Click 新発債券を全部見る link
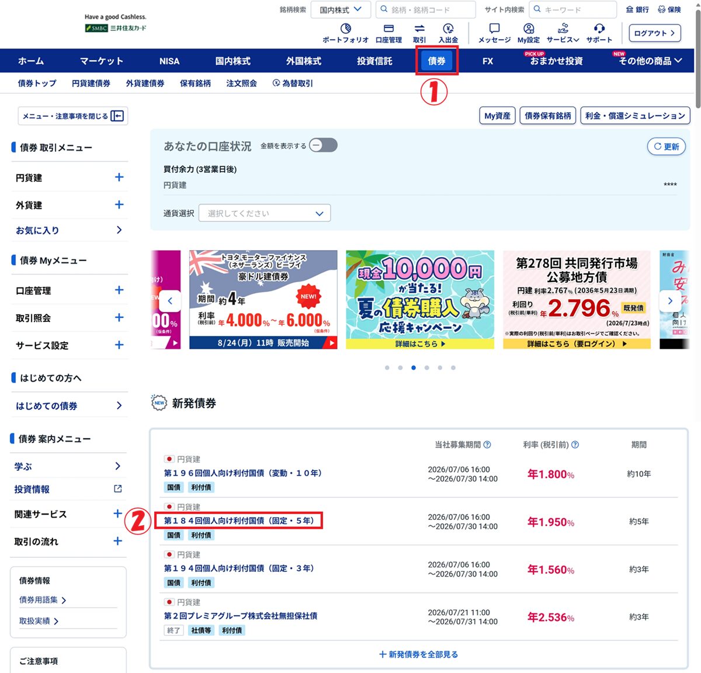This screenshot has height=673, width=701. (x=418, y=654)
